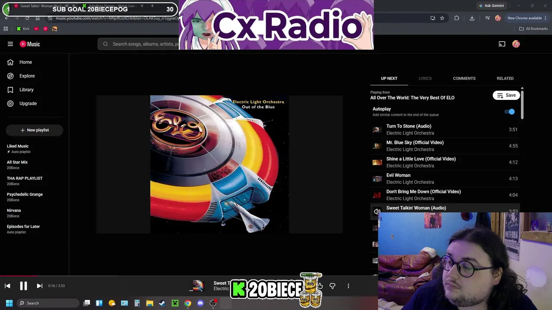The width and height of the screenshot is (552, 310).
Task: Skip to the next track
Action: click(39, 286)
